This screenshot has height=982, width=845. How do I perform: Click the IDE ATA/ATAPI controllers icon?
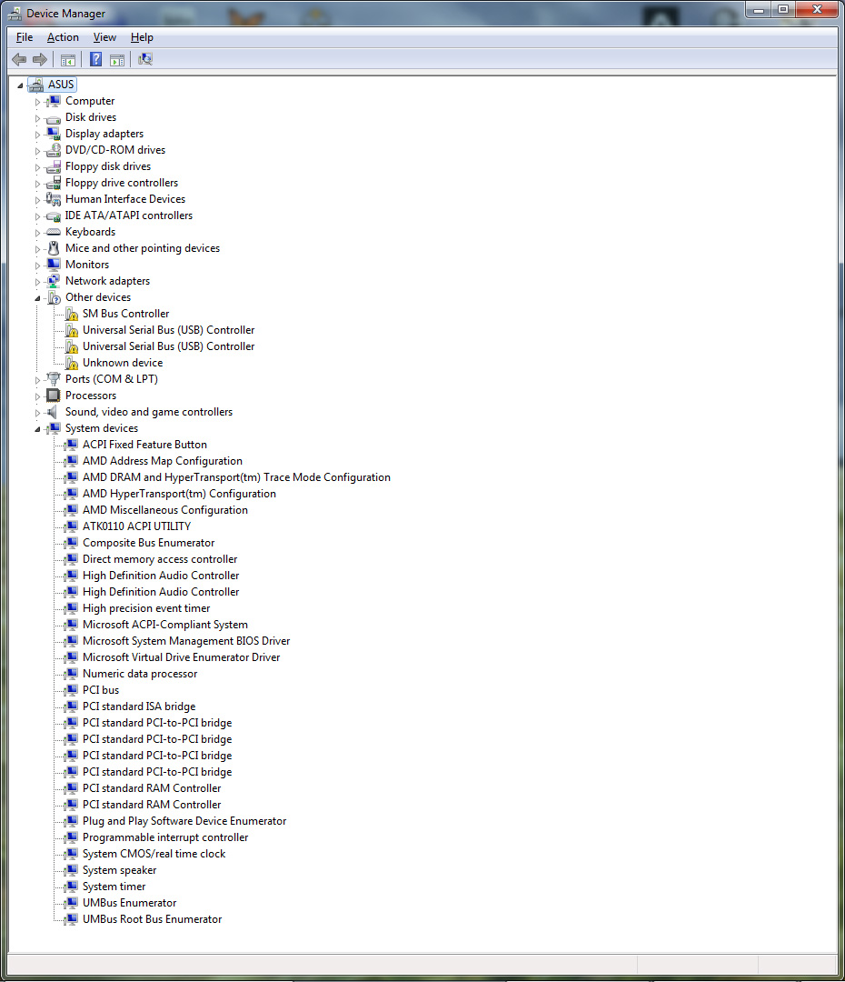point(54,216)
